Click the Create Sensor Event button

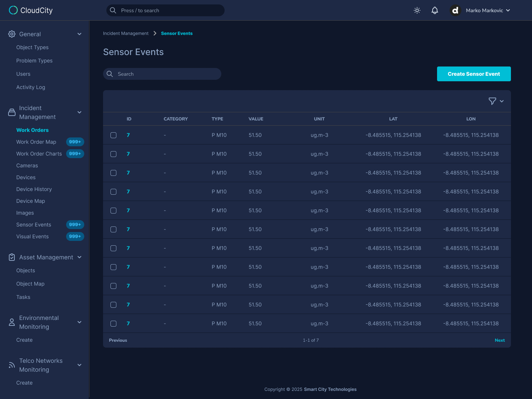point(474,74)
